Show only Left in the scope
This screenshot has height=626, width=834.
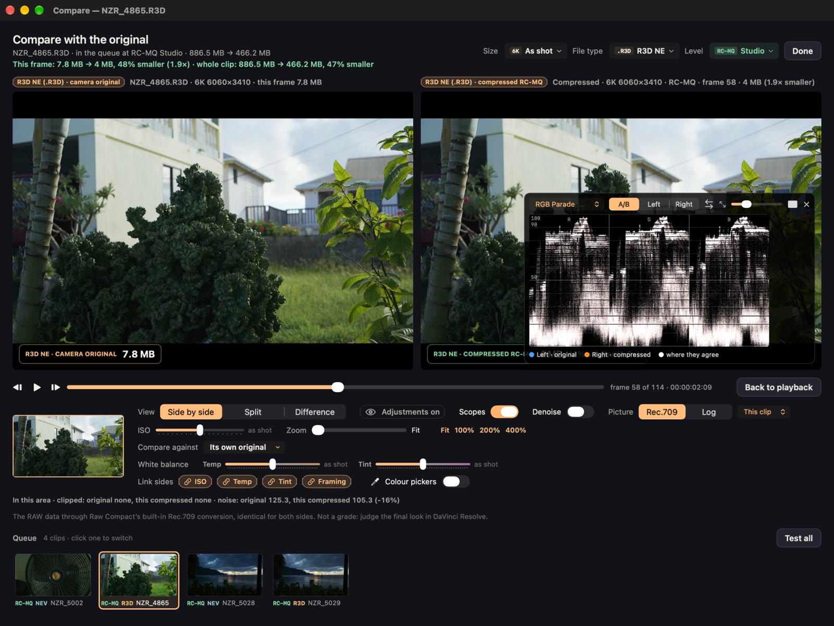click(654, 204)
